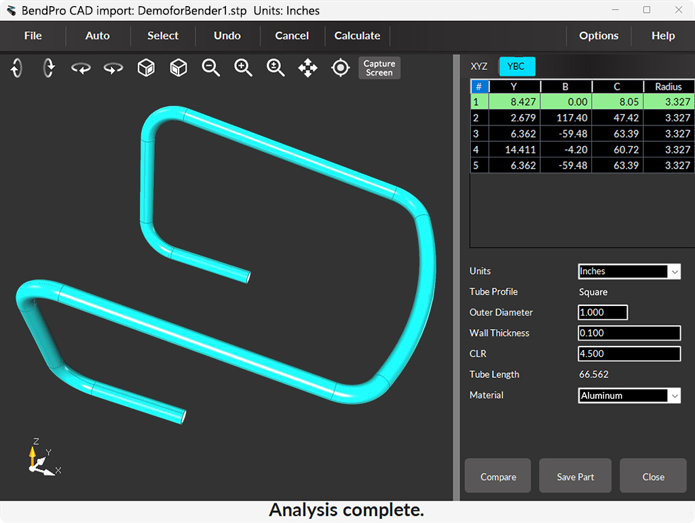The height and width of the screenshot is (523, 695).
Task: Click Undo in the menu bar
Action: click(227, 35)
